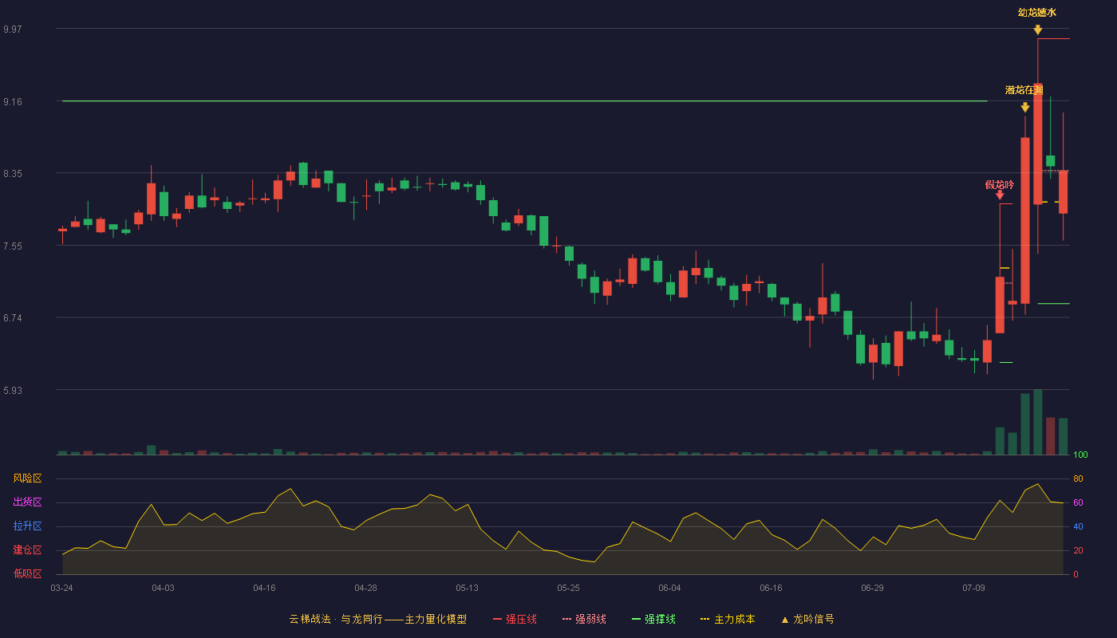This screenshot has width=1117, height=638.
Task: Click the 05-25 date label
Action: click(x=568, y=588)
